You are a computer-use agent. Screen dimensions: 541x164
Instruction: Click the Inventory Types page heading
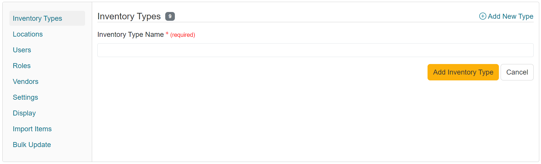[x=129, y=16]
